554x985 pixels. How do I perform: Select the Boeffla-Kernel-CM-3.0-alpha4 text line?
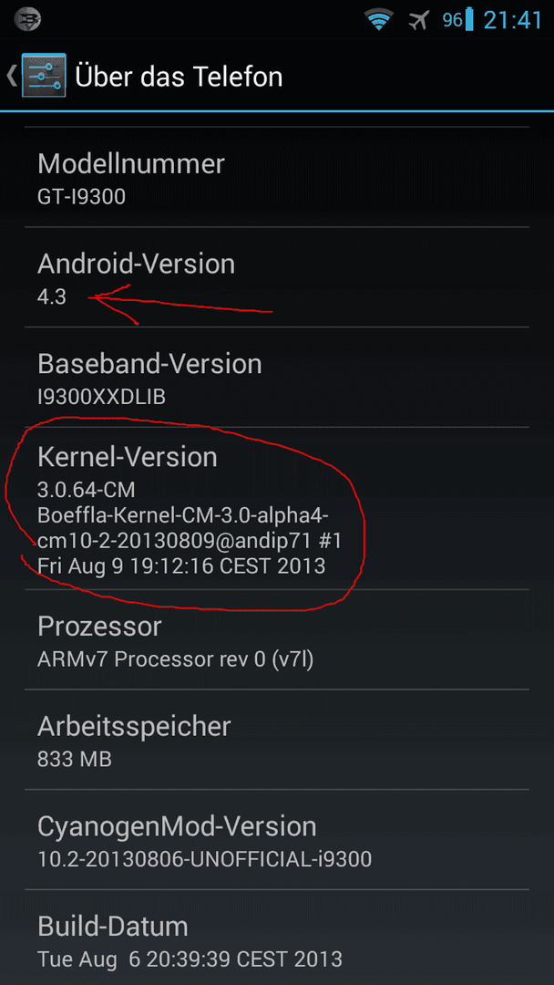pyautogui.click(x=183, y=514)
